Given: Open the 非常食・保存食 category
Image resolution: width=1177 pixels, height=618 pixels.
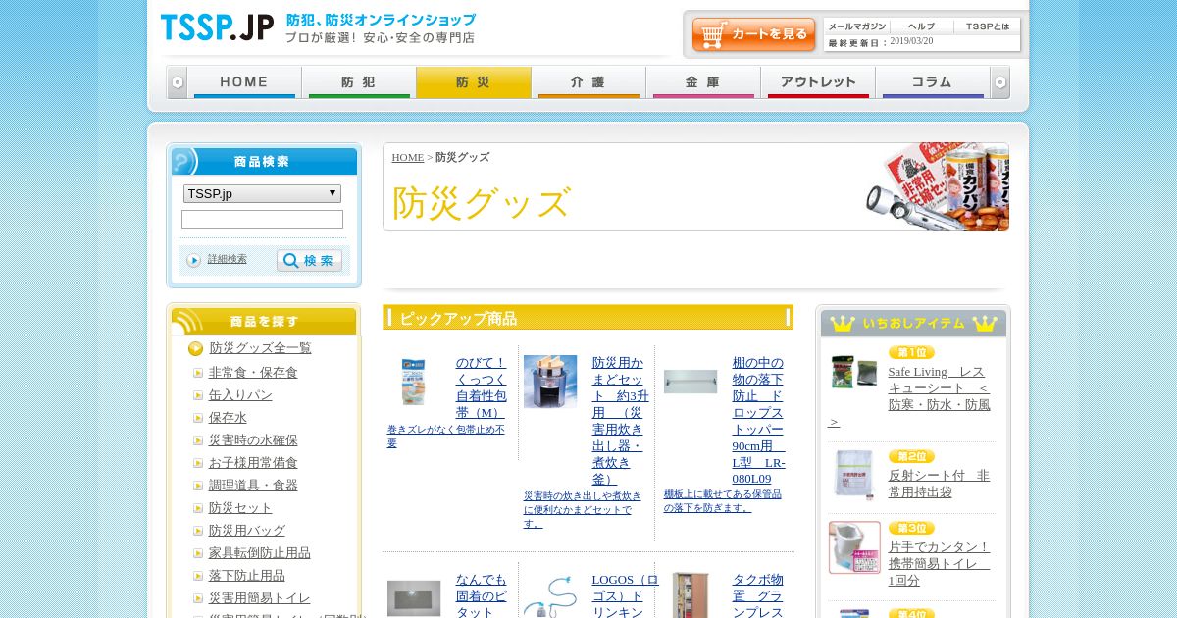Looking at the screenshot, I should [253, 373].
